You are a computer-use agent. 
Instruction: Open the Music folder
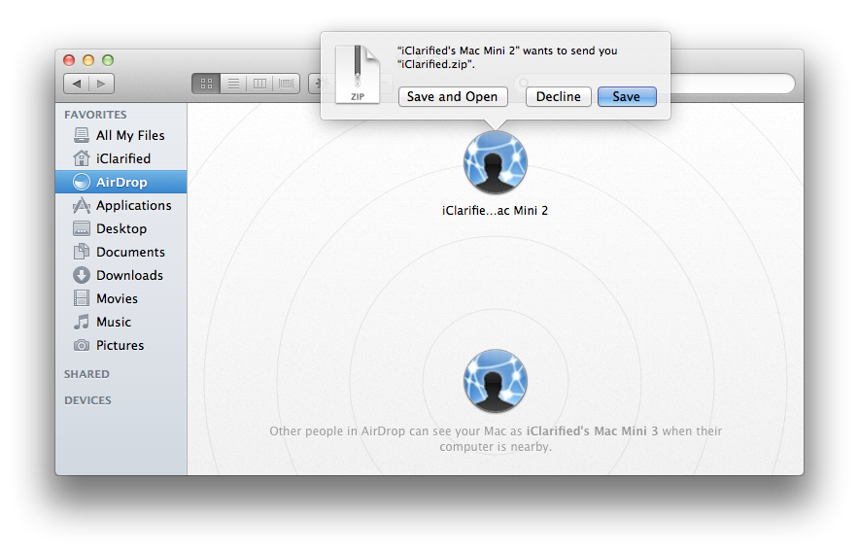pyautogui.click(x=113, y=322)
